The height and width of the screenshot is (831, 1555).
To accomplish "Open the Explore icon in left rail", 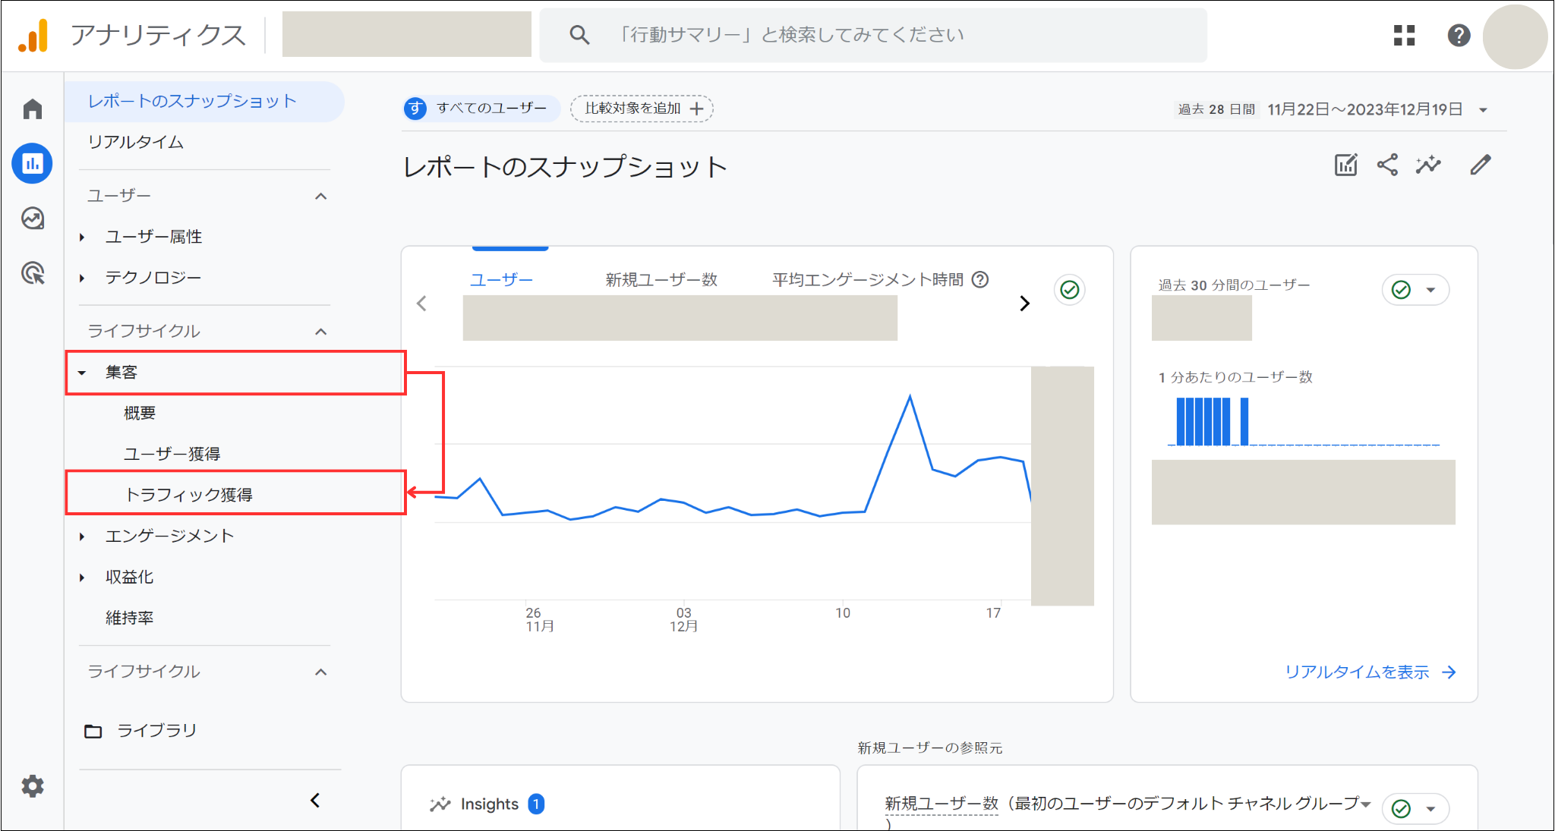I will [33, 219].
